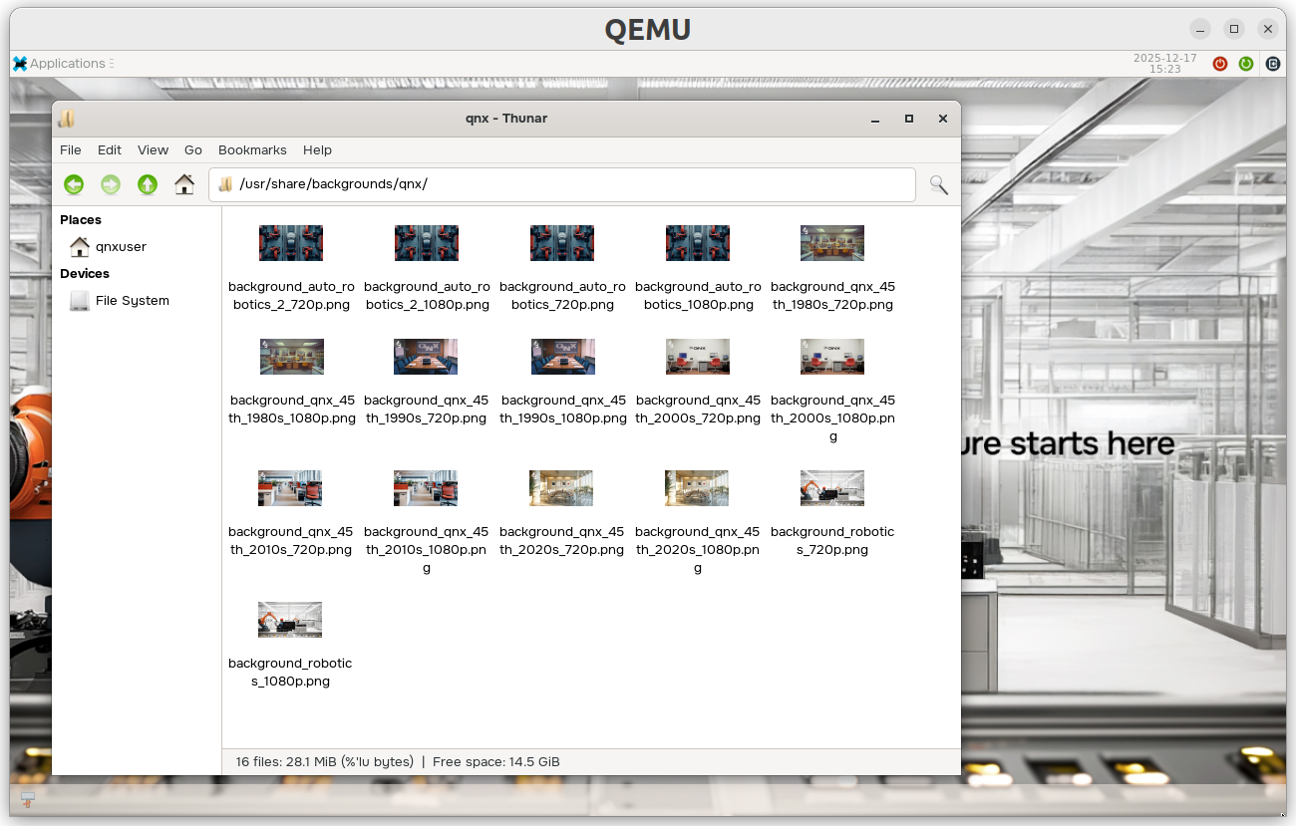Click the green Back arrow button
The width and height of the screenshot is (1296, 826).
click(x=74, y=184)
